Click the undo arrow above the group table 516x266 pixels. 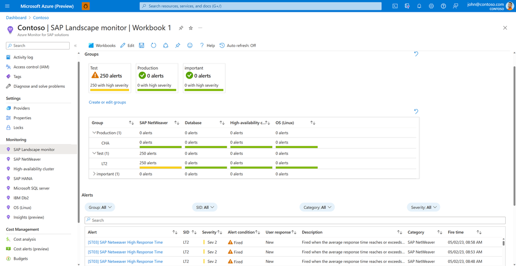click(416, 111)
